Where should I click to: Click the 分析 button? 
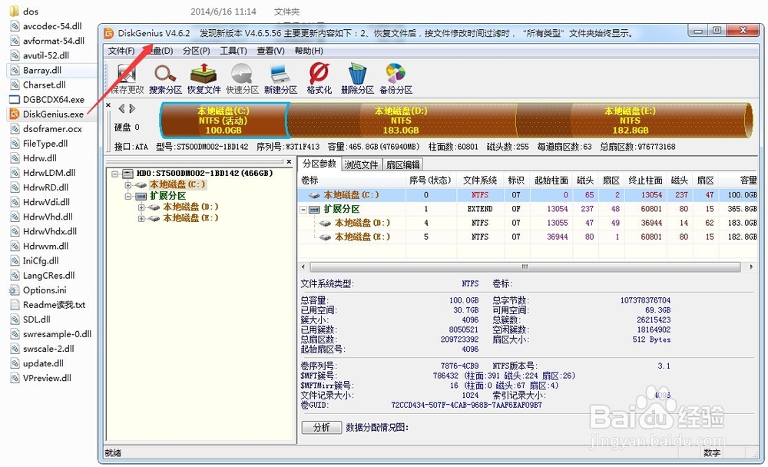321,427
